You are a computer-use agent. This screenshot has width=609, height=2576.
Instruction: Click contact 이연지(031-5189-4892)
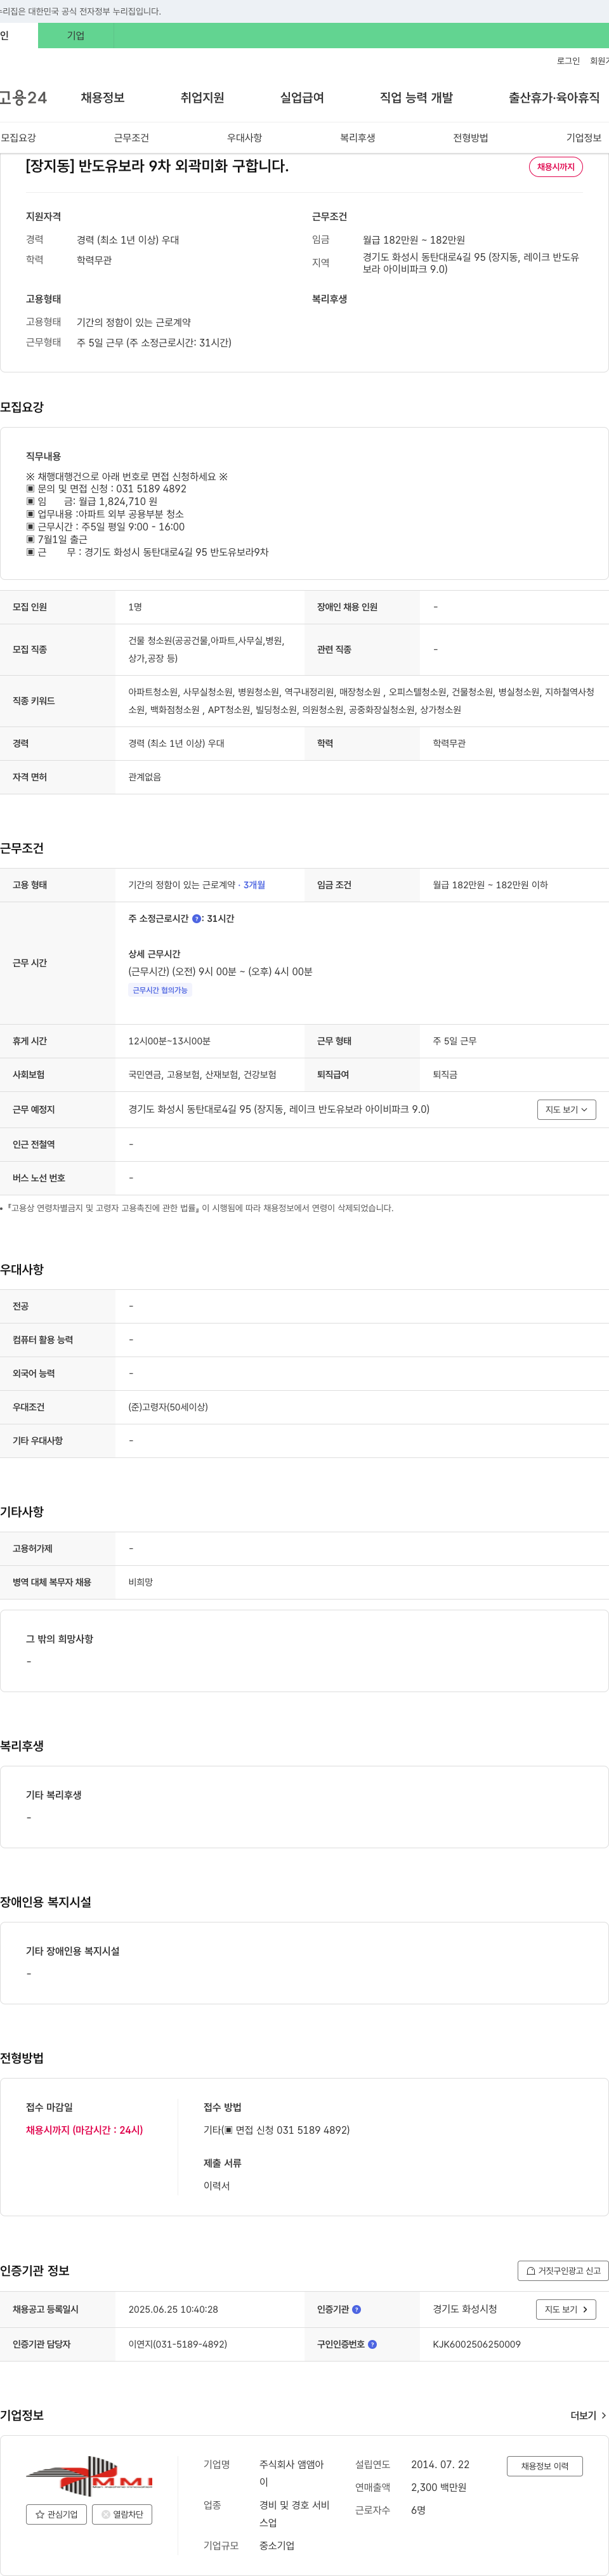(178, 2344)
